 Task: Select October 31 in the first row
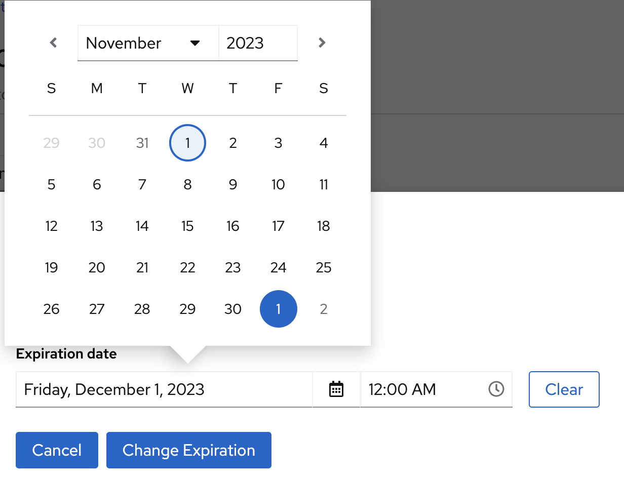point(142,143)
